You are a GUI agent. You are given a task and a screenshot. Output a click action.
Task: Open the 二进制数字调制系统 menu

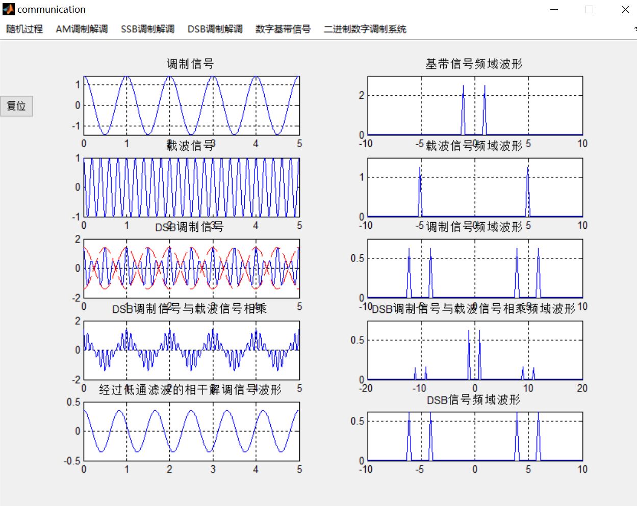pos(365,29)
